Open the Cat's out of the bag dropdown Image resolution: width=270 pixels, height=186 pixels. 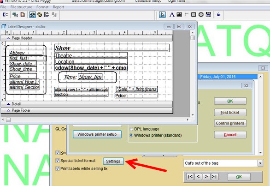260,163
